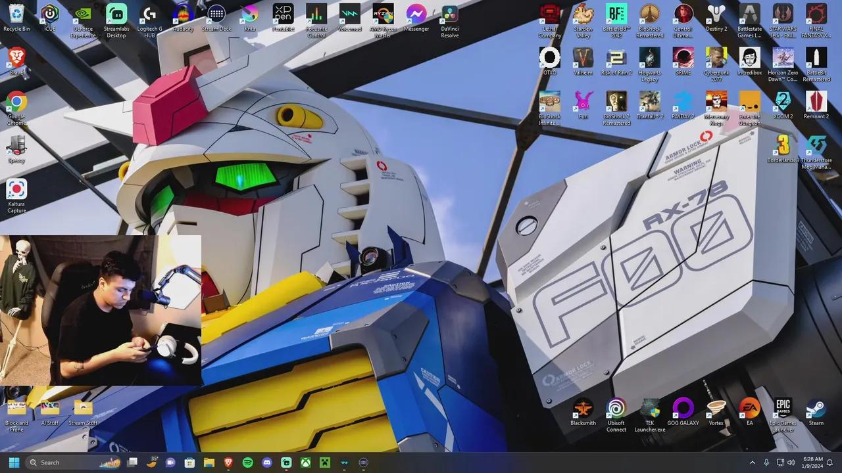Show hidden system tray icons
This screenshot has width=842, height=473.
pos(752,462)
